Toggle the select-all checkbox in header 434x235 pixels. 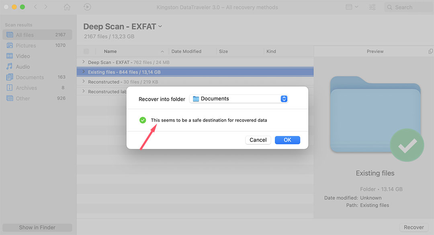[86, 51]
